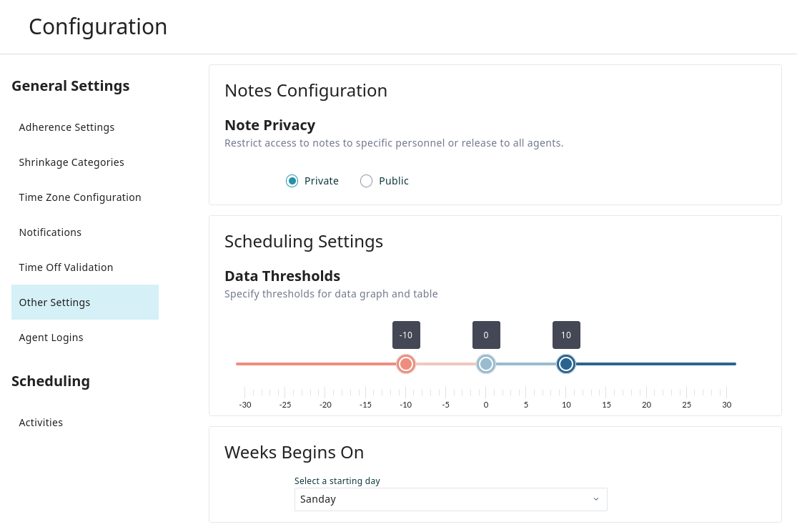Screen dimensions: 797x532
Task: Select Notifications in General Settings
Action: point(50,232)
